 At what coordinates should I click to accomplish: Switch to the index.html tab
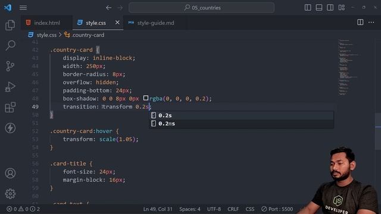tap(46, 23)
